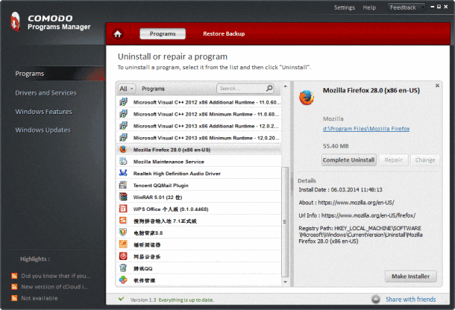455x310 pixels.
Task: Select the WinRAR 5.01 program icon
Action: click(123, 197)
